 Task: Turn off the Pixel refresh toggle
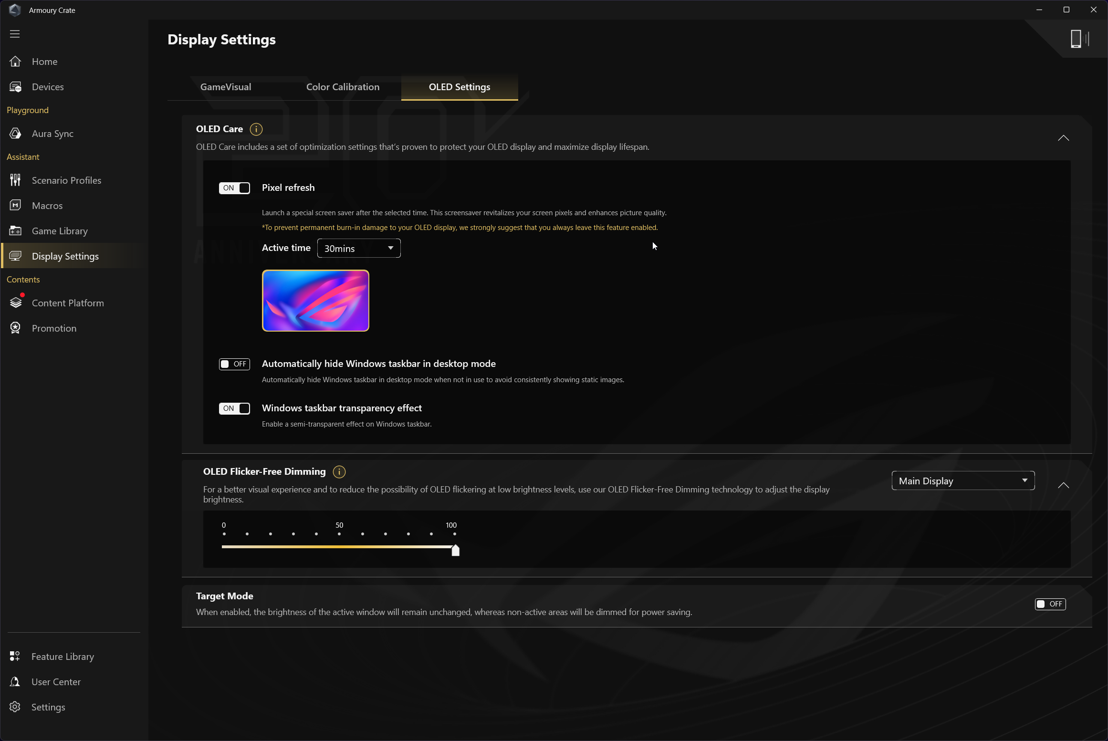[x=234, y=188]
